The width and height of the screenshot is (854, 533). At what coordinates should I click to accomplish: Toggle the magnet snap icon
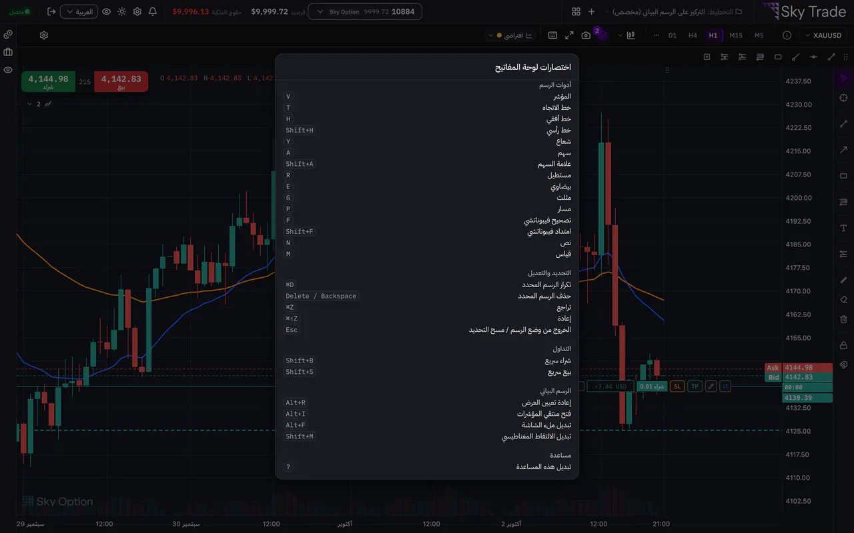(x=843, y=364)
